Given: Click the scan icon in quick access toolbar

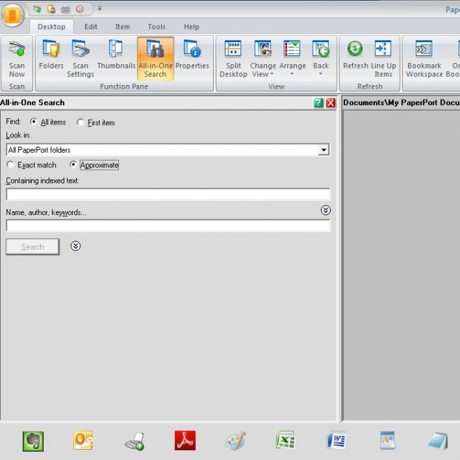Looking at the screenshot, I should click(37, 10).
